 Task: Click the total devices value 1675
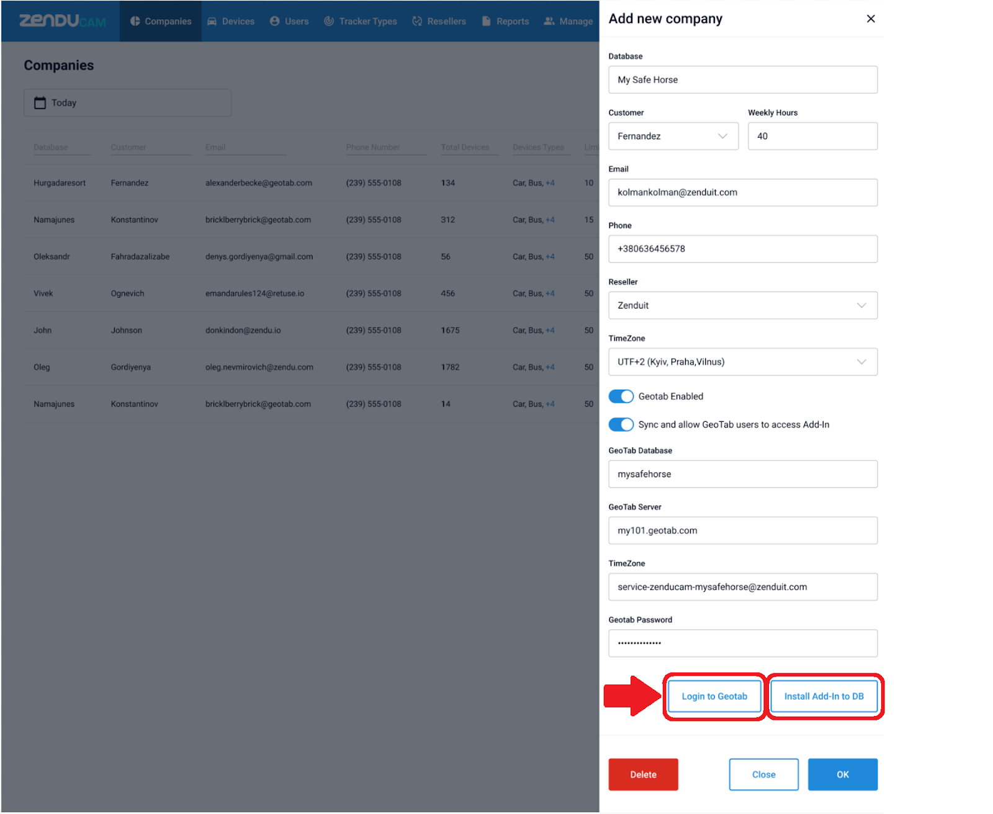click(x=450, y=330)
